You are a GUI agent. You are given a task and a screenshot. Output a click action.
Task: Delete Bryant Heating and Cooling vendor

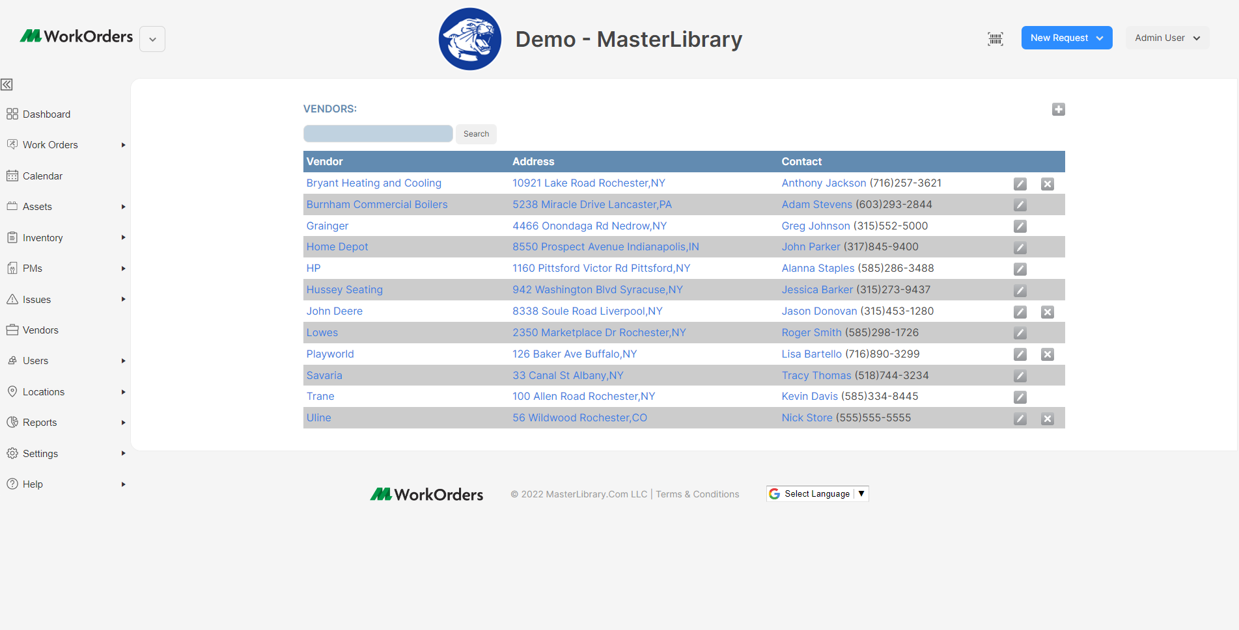point(1047,184)
